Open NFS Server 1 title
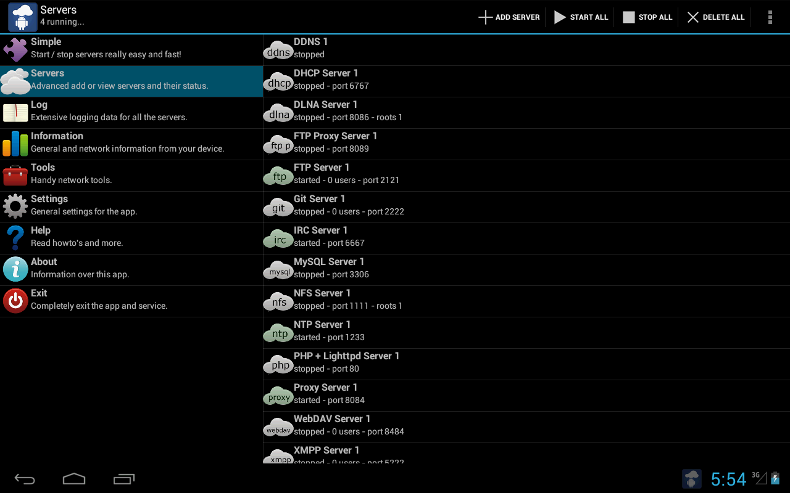Screen dimensions: 790x493 click(322, 293)
